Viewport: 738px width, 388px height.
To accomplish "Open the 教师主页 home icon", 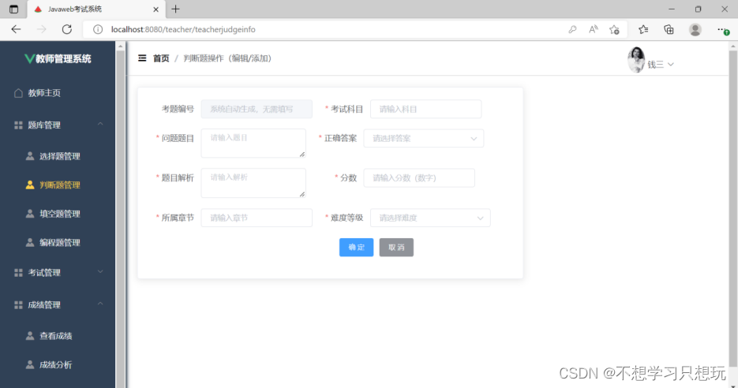I will click(18, 93).
